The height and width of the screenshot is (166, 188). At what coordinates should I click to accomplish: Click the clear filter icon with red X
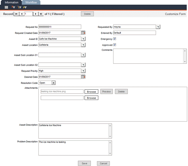(x=13, y=7)
